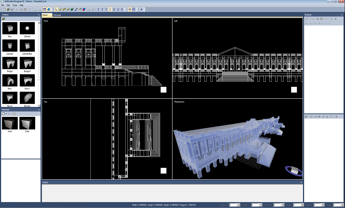
Task: Expand the Explorer new item dropdown
Action: coord(310,19)
